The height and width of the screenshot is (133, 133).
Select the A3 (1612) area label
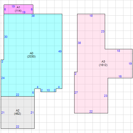pos(103,63)
